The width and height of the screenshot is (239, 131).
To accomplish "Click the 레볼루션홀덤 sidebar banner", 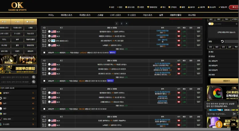I will click(18, 69).
